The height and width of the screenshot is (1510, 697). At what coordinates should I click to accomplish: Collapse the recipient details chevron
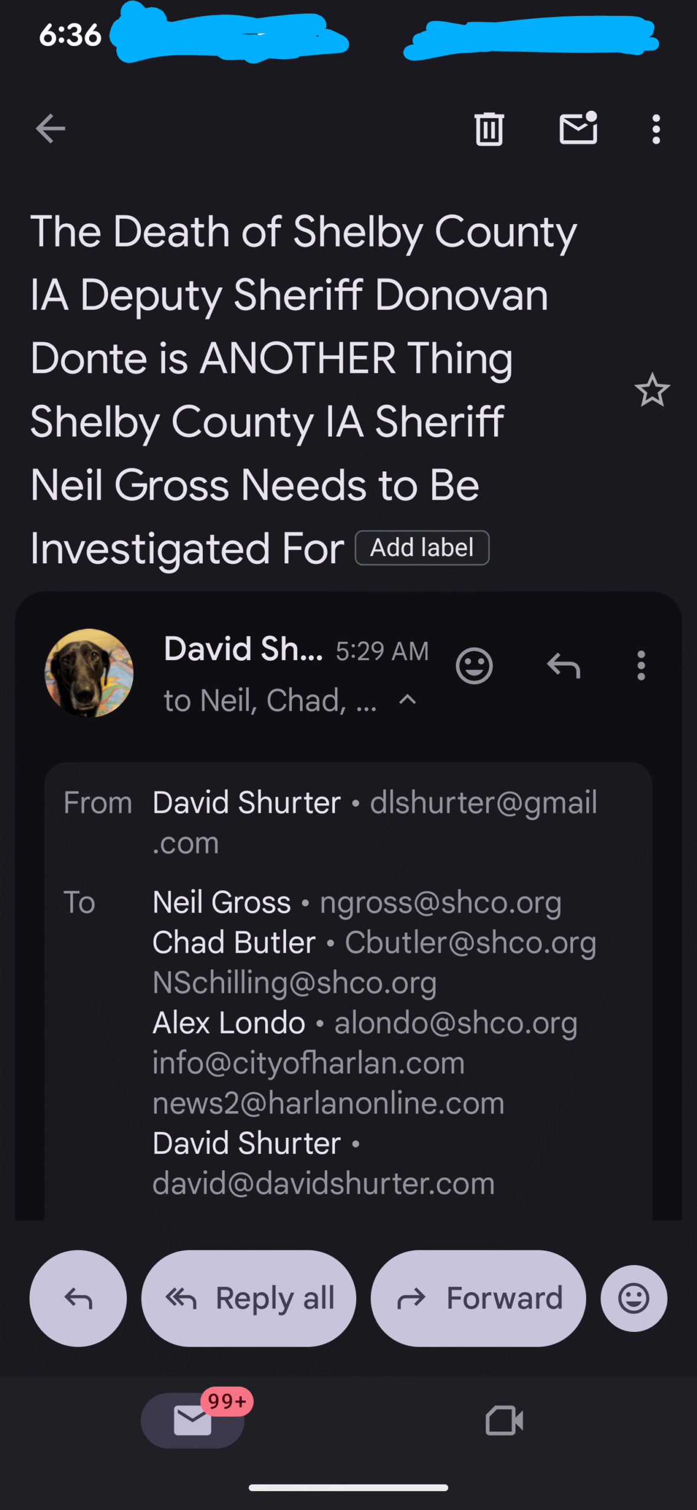point(407,700)
